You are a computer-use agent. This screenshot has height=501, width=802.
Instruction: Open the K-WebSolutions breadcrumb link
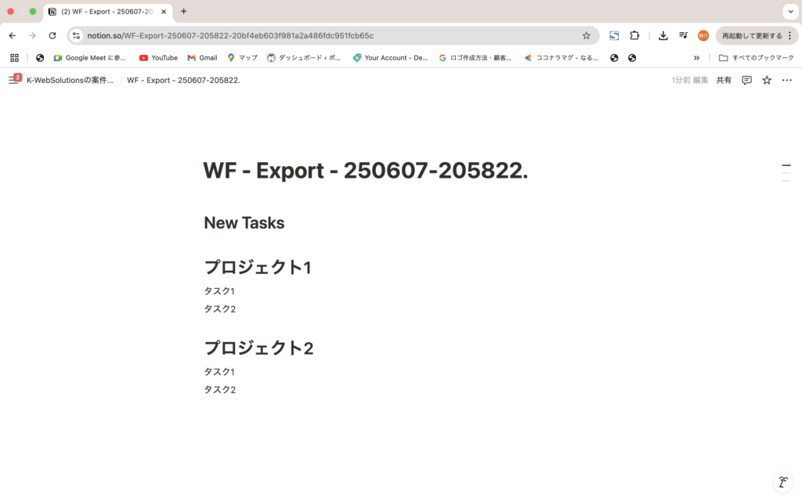(x=70, y=80)
